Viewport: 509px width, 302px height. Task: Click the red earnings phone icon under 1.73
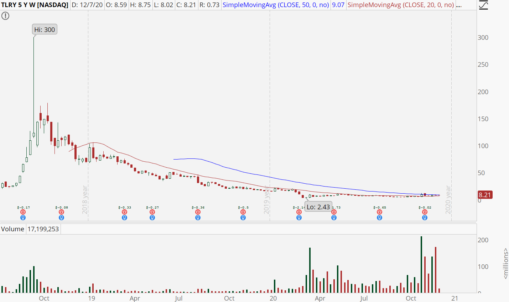[x=334, y=212]
